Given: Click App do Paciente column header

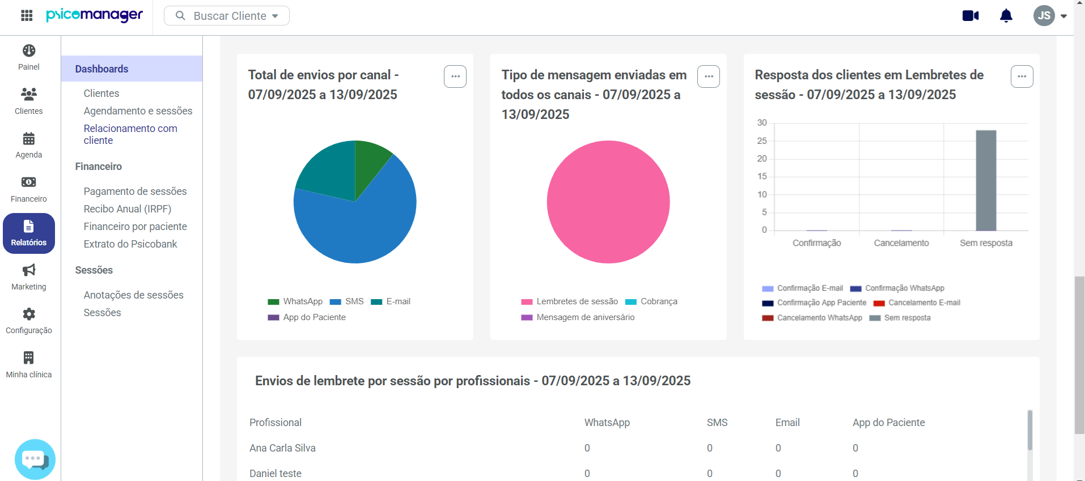Looking at the screenshot, I should (x=889, y=422).
